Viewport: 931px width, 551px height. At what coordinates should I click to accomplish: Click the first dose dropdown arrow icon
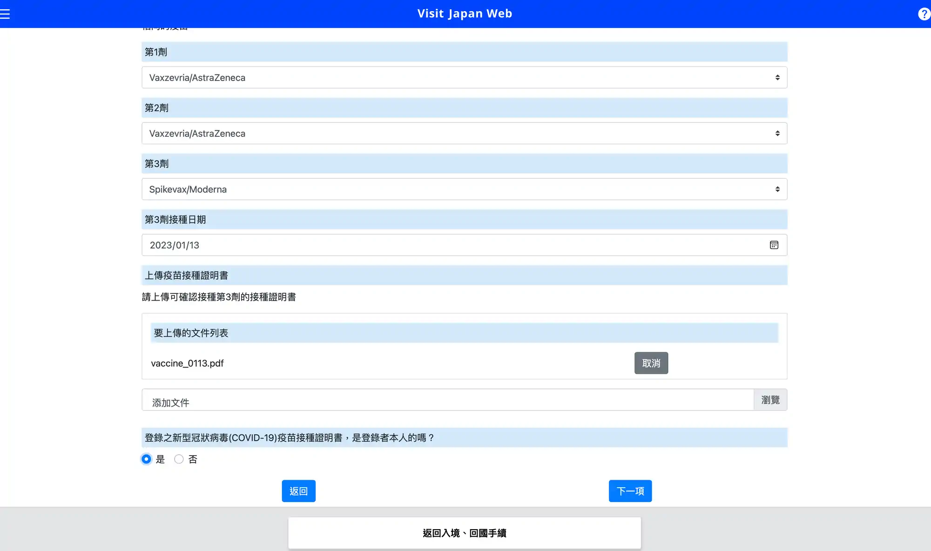click(777, 78)
